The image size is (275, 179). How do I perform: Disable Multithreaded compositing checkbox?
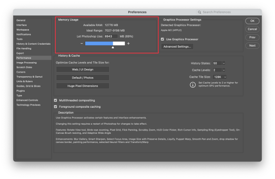(55, 100)
